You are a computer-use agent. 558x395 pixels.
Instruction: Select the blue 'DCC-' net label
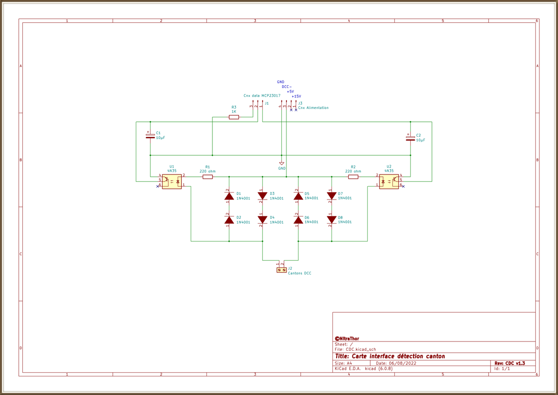(287, 87)
